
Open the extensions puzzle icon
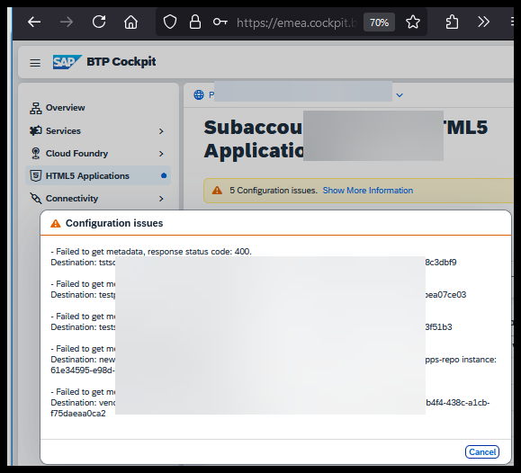pos(452,22)
